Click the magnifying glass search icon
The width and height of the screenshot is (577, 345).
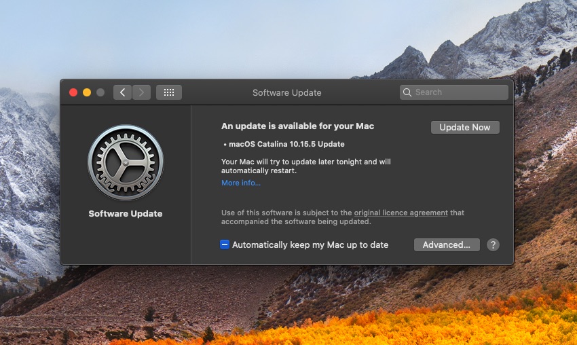tap(407, 92)
